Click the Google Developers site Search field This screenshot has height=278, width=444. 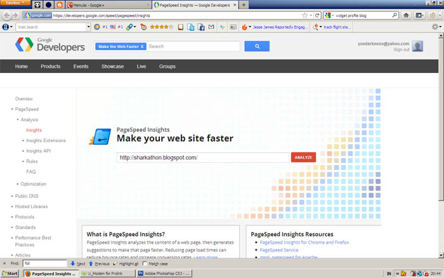coord(194,46)
